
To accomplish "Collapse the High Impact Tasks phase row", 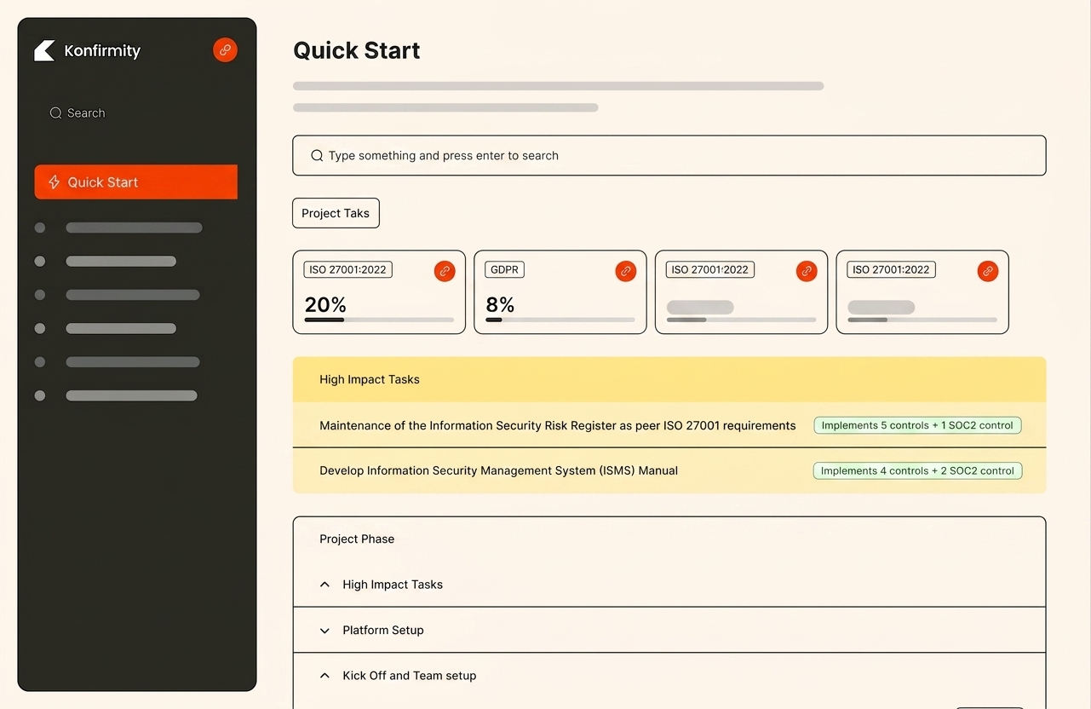I will tap(669, 585).
